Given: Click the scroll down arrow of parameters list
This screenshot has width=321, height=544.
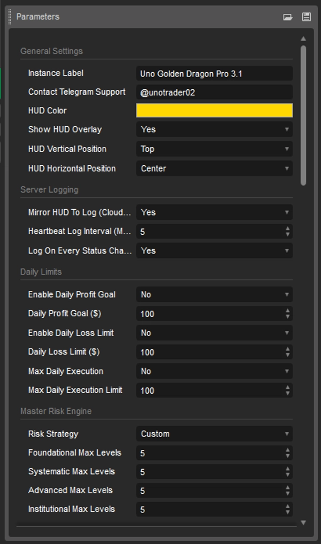Looking at the screenshot, I should pyautogui.click(x=303, y=523).
